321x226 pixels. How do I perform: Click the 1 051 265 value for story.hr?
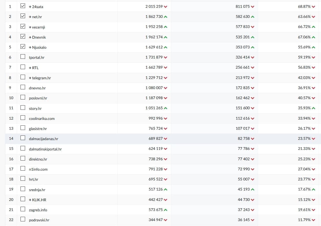point(154,108)
